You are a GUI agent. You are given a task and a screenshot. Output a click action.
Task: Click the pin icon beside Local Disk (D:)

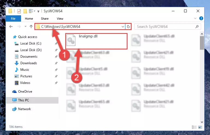click(x=56, y=50)
